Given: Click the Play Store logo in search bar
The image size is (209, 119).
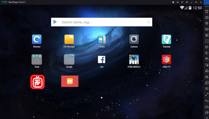Looking at the screenshot, I should pyautogui.click(x=55, y=22).
